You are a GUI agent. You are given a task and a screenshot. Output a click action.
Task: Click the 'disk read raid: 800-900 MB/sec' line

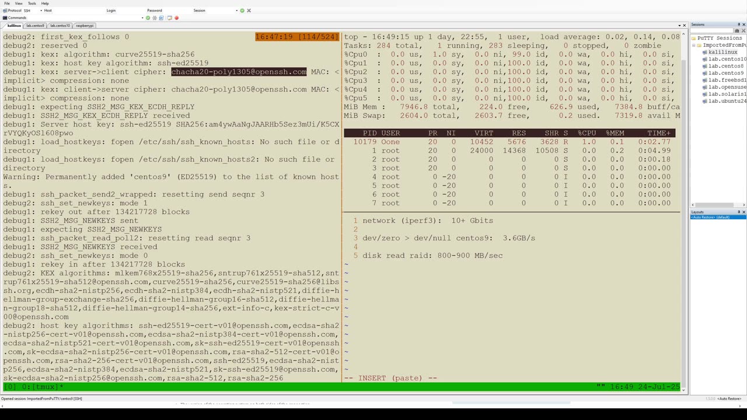[x=432, y=256]
